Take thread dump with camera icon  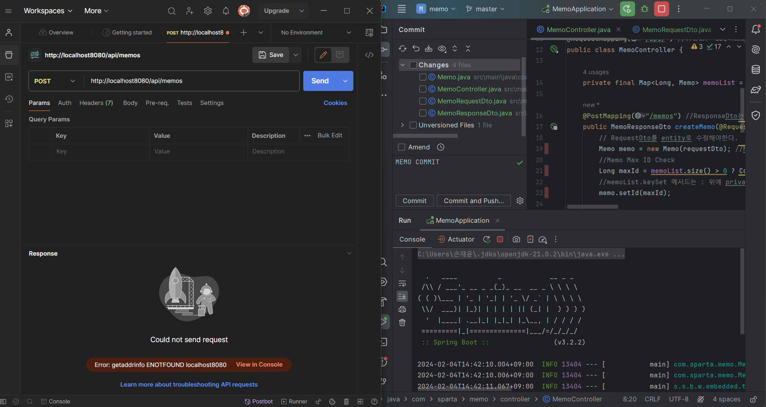pos(516,239)
